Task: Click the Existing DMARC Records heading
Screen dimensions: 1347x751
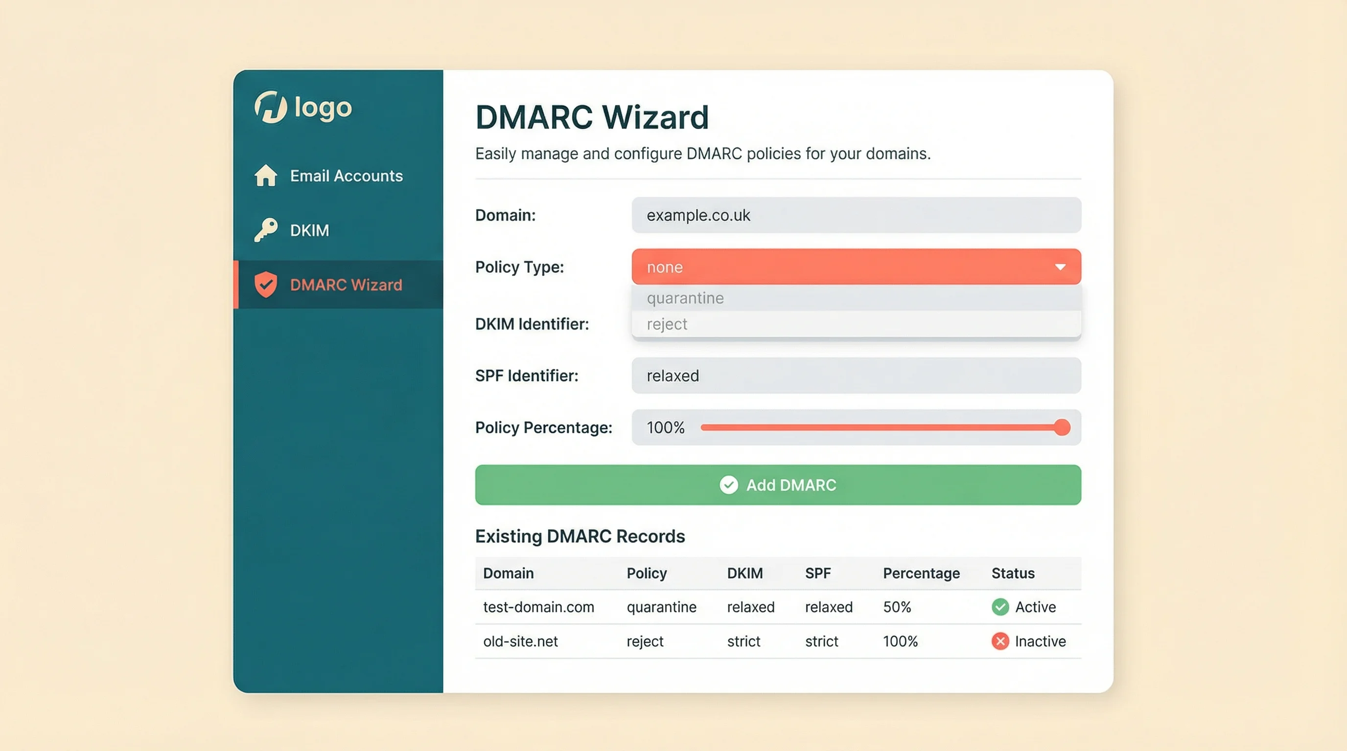Action: coord(580,536)
